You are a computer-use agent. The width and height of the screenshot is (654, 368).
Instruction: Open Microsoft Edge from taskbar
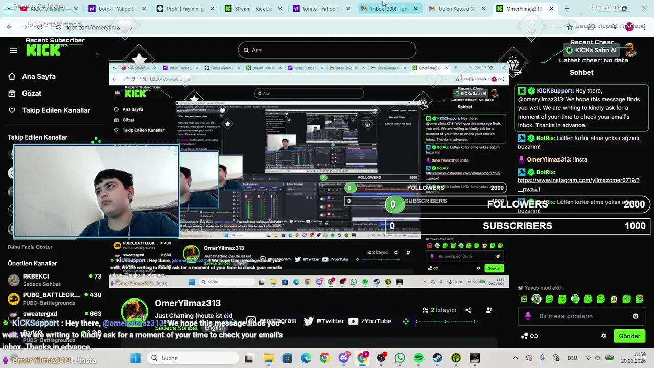click(306, 358)
